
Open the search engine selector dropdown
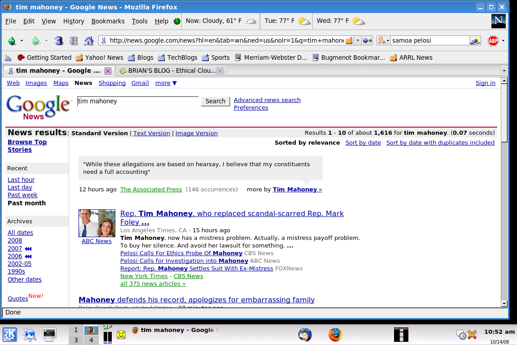point(384,40)
